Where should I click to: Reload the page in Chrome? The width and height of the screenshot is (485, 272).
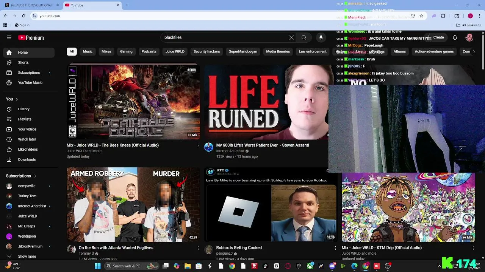point(23,16)
